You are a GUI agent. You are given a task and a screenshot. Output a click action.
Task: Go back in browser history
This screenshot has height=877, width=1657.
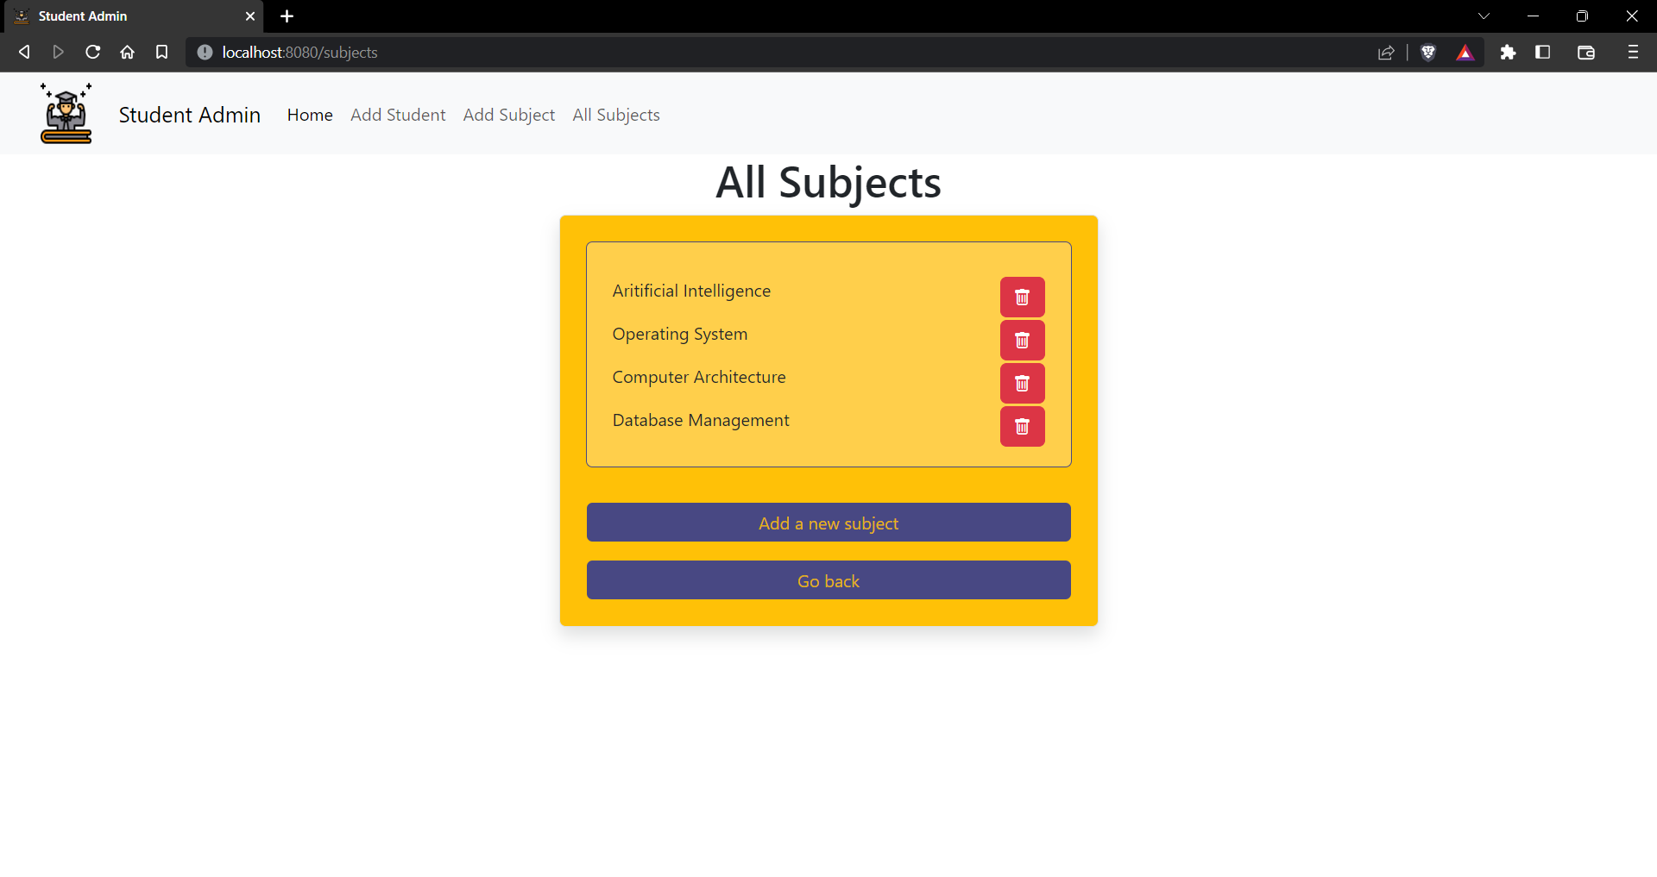[24, 53]
